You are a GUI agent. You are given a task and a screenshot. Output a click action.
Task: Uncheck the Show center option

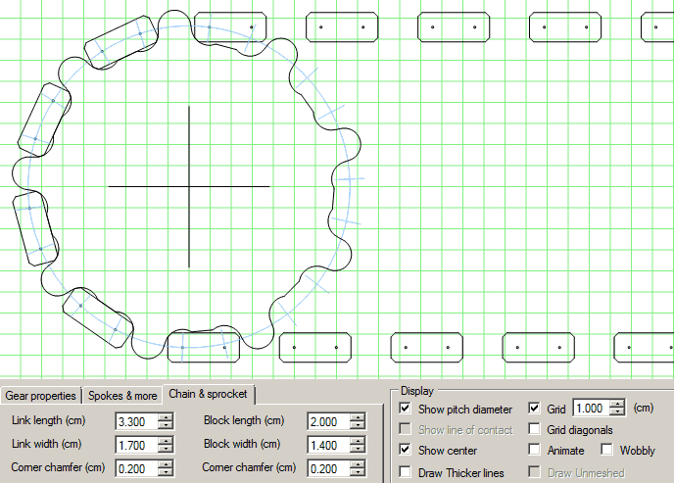(406, 450)
